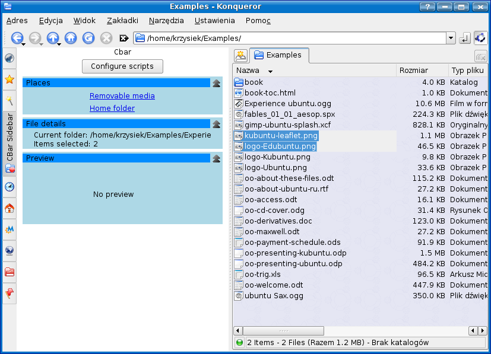Open the Narzędzia menu
This screenshot has width=491, height=354.
166,20
